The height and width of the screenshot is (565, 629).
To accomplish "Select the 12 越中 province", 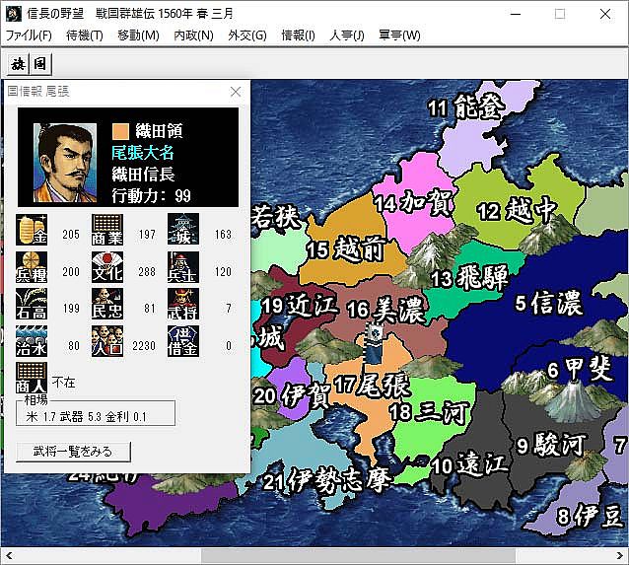I will [x=517, y=210].
